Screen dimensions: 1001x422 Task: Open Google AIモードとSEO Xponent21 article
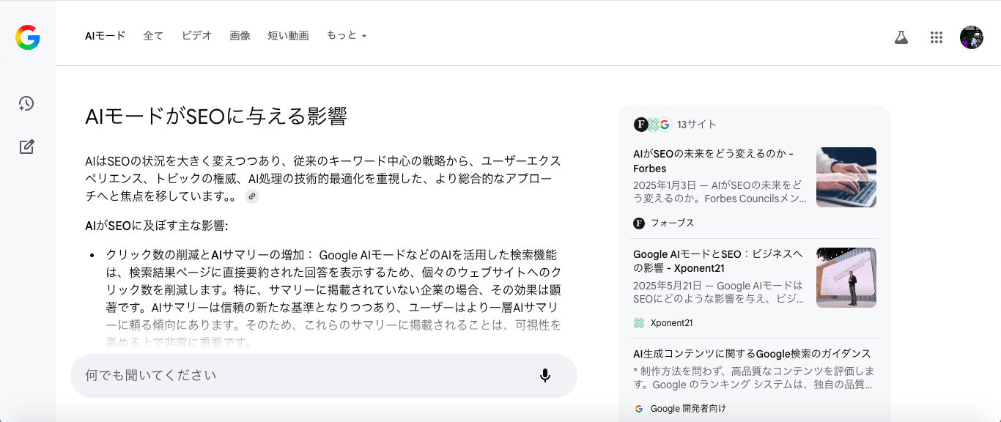[718, 262]
